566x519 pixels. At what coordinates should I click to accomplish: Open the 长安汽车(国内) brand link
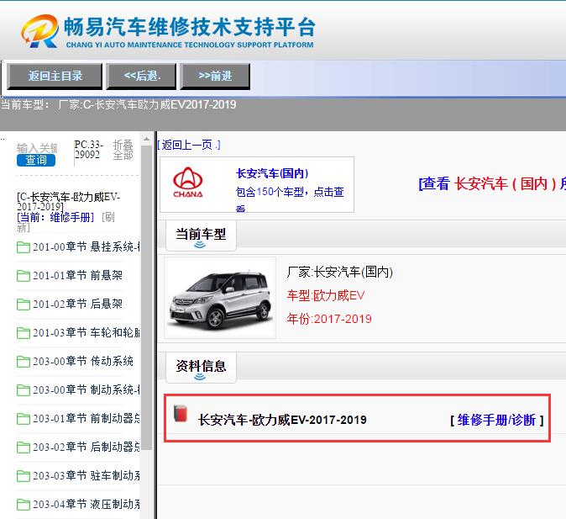tap(272, 173)
